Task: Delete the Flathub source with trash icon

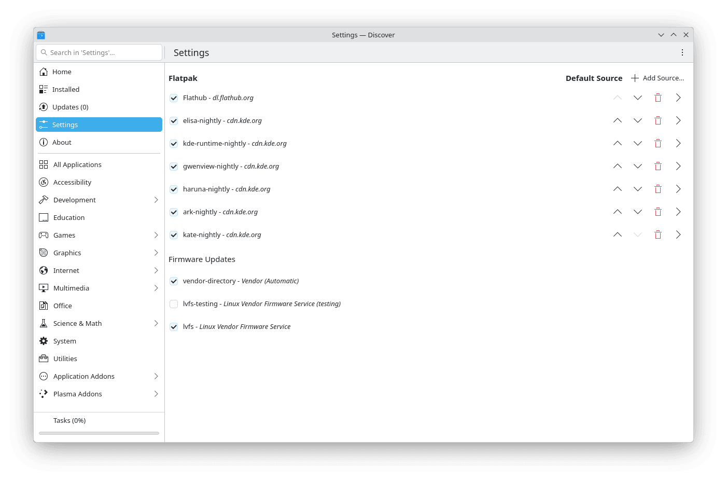Action: point(658,98)
